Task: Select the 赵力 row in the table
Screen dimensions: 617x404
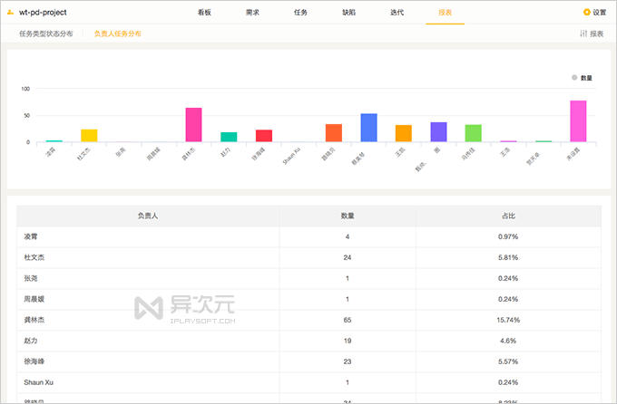Action: click(x=308, y=341)
